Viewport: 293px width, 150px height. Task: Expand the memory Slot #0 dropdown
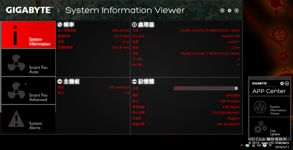pos(206,89)
